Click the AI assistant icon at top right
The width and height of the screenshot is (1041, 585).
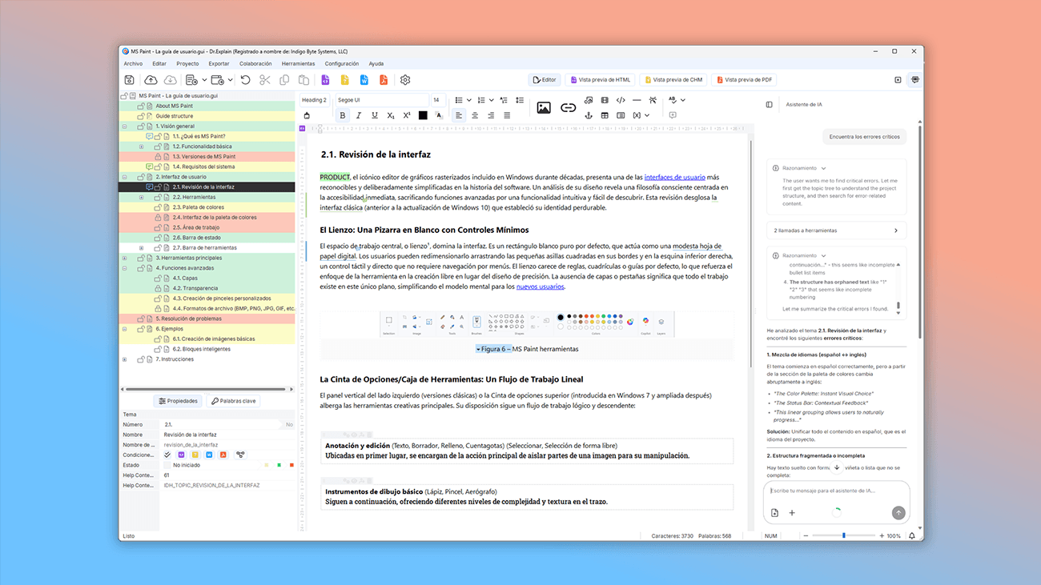(914, 80)
